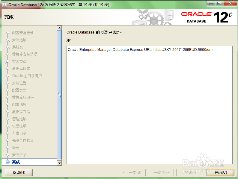Image resolution: width=238 pixels, height=179 pixels.
Task: Click the Oracle Database 12c logo
Action: (207, 17)
